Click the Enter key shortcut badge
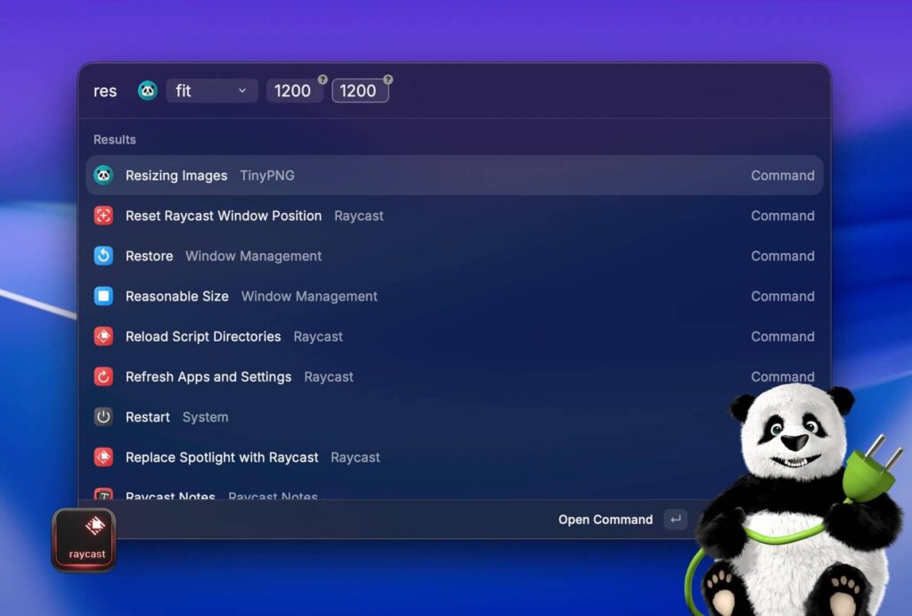Viewport: 912px width, 616px height. point(676,520)
